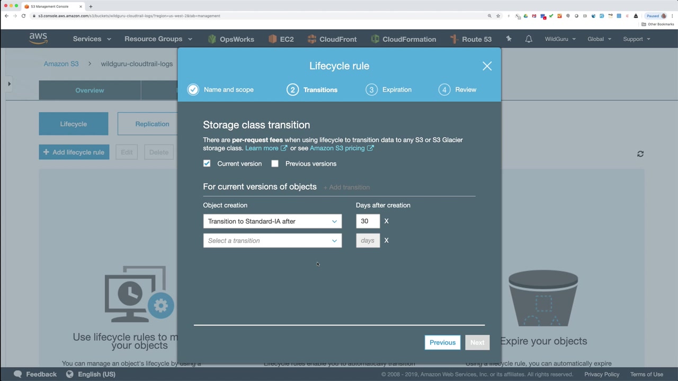The image size is (678, 381).
Task: Jump to the Expiration step
Action: click(x=388, y=89)
